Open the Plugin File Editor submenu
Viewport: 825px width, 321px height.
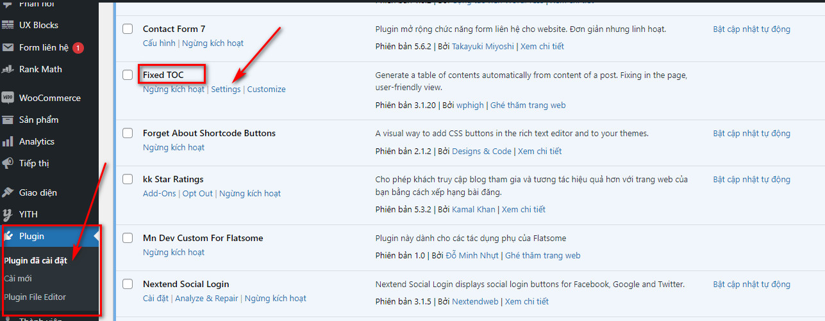click(x=35, y=297)
